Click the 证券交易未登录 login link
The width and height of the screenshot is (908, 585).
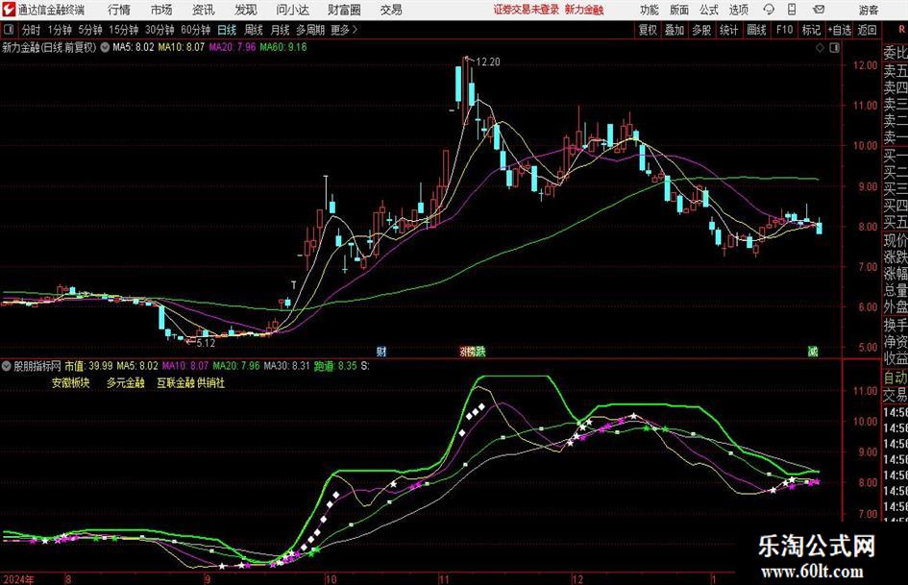click(527, 10)
